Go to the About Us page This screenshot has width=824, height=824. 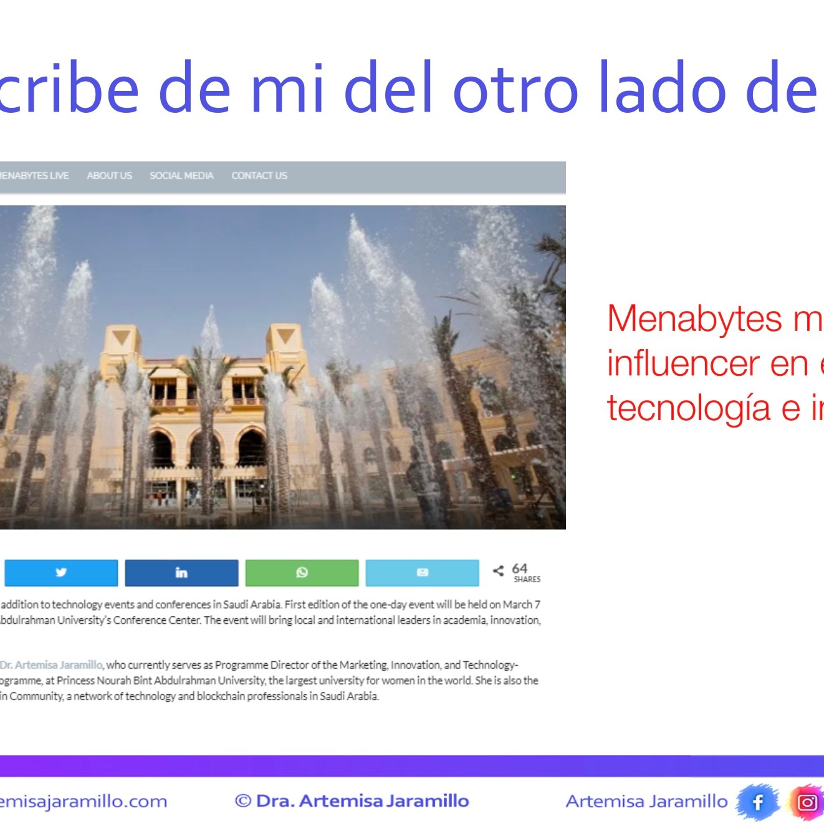coord(109,176)
